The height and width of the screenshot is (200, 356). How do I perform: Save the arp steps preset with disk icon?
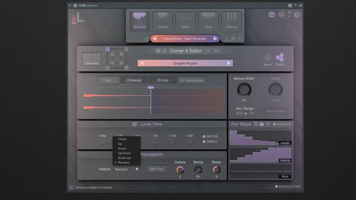click(256, 124)
